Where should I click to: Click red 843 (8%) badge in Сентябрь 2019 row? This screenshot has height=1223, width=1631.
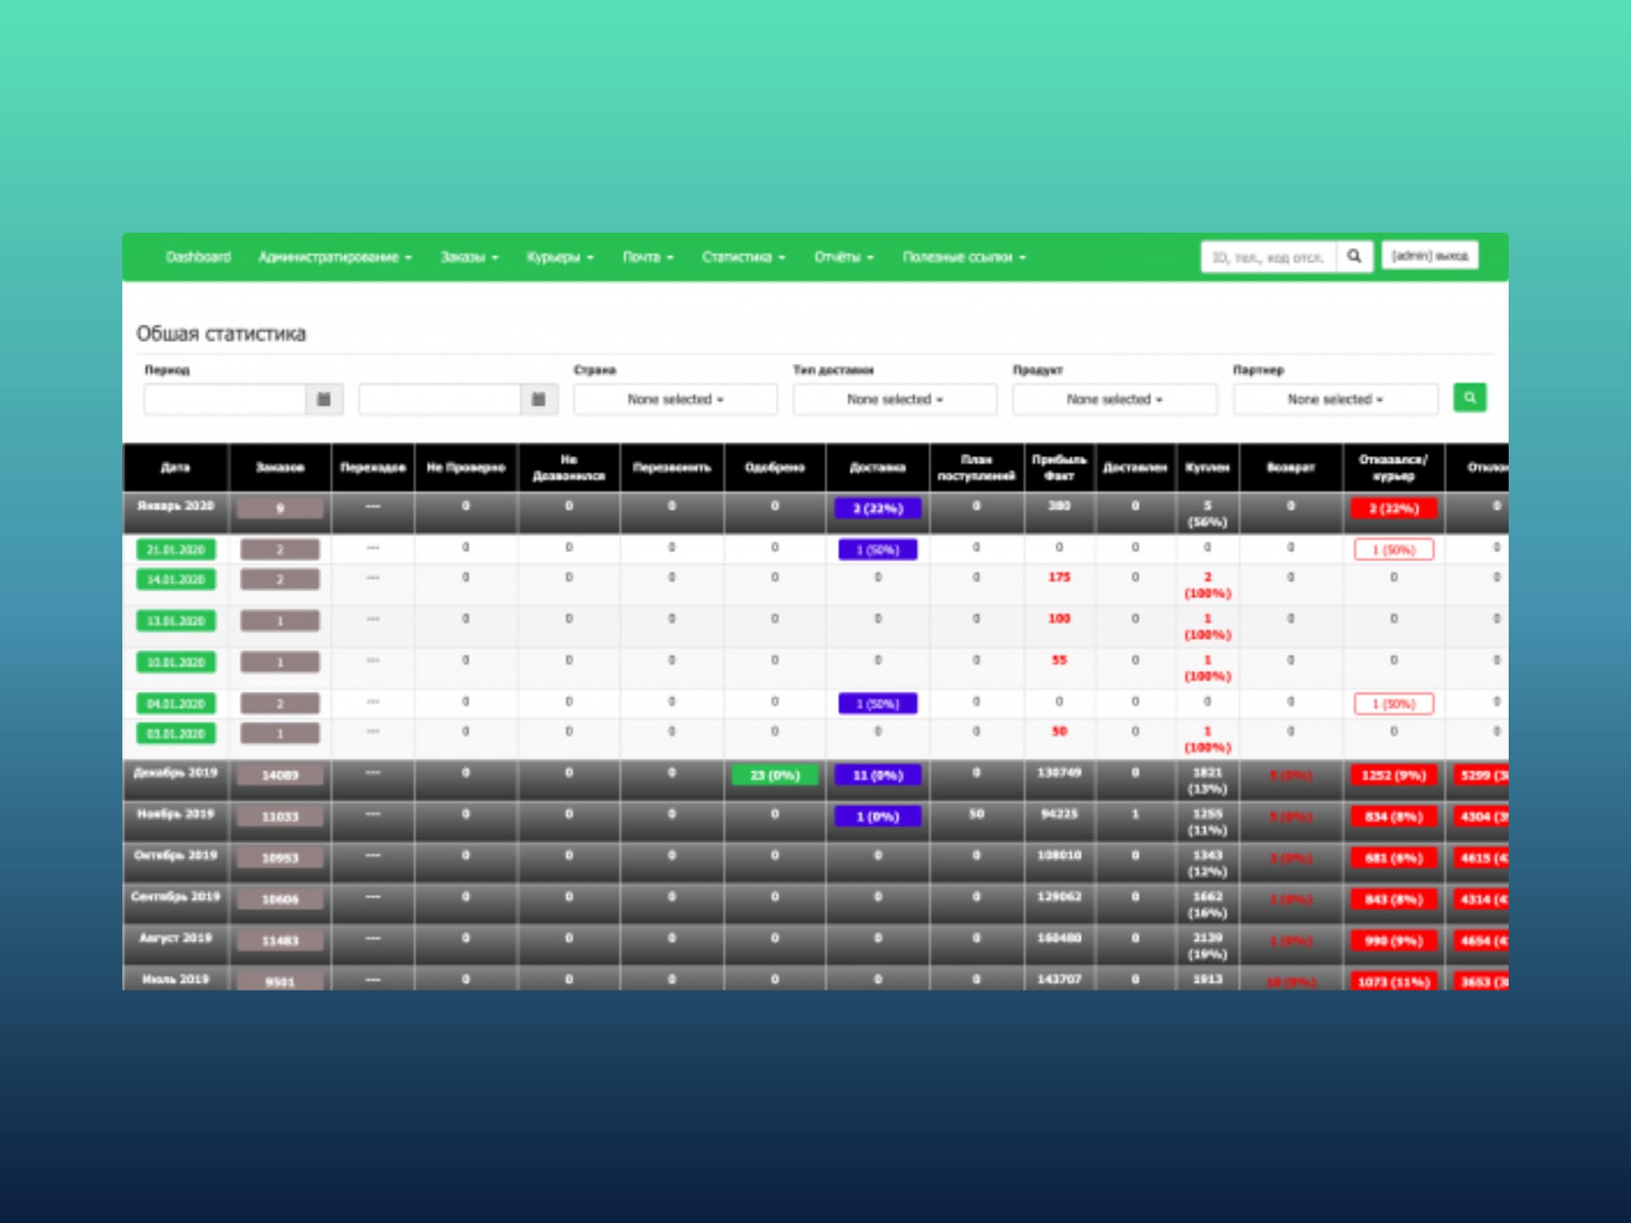(x=1394, y=899)
